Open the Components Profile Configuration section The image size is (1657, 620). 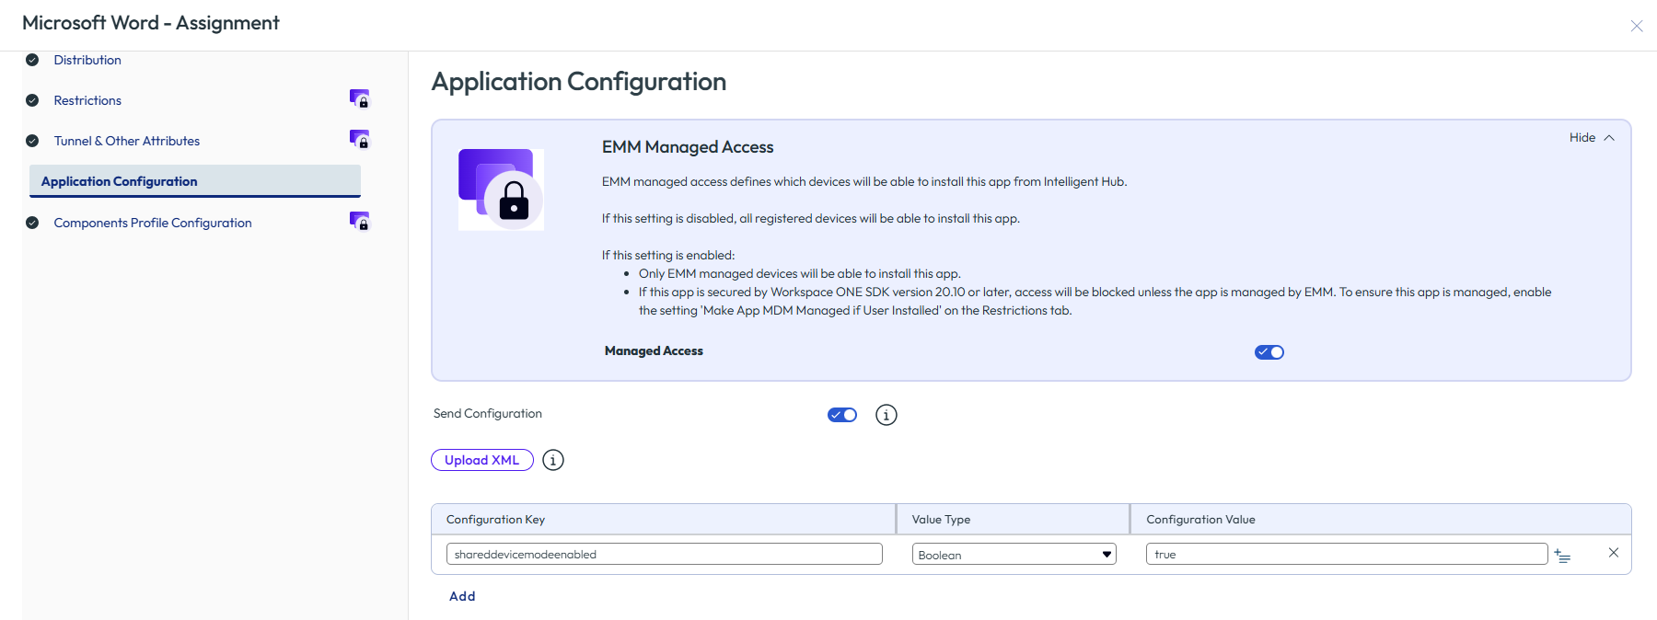pos(153,223)
